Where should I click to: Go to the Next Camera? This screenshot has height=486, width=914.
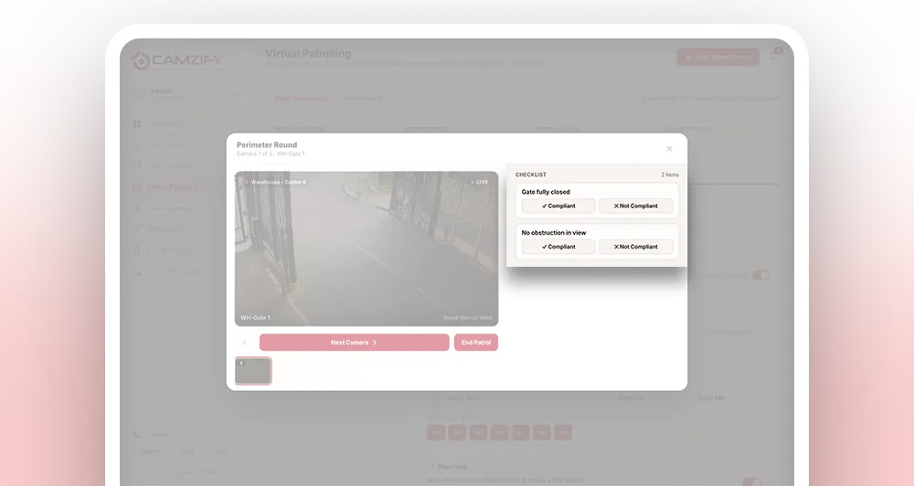point(355,342)
